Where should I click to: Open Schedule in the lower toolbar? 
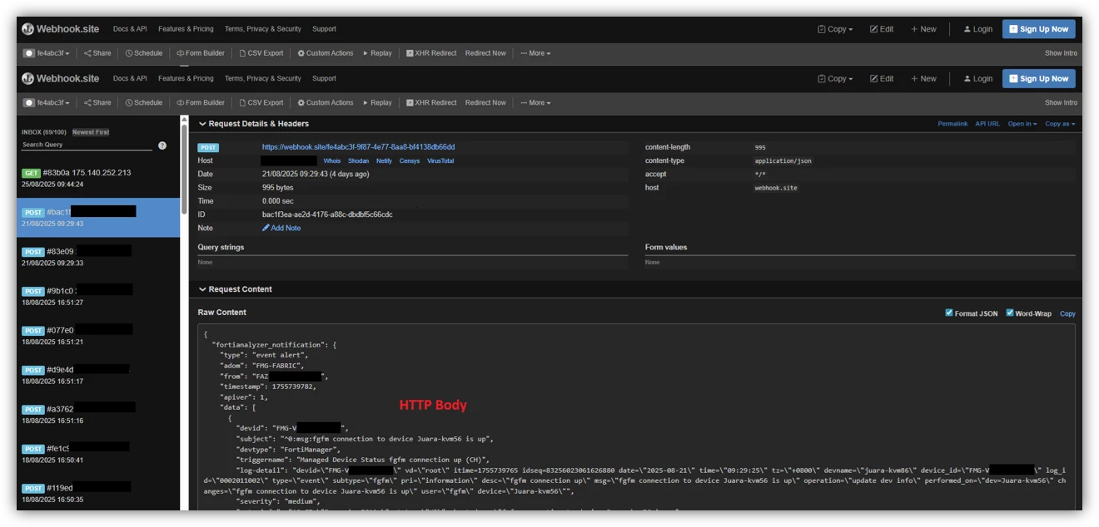[x=144, y=103]
